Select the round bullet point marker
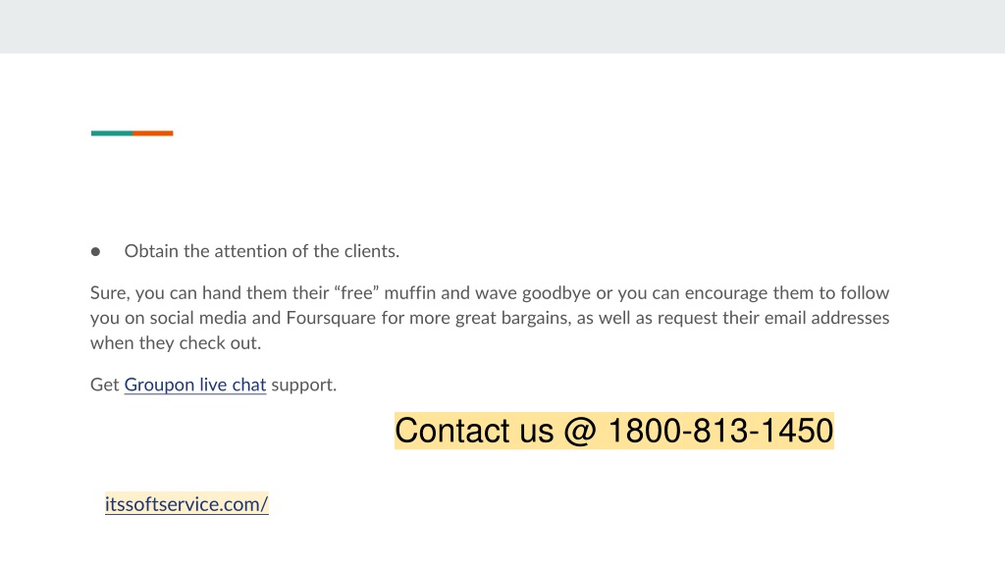 point(95,252)
